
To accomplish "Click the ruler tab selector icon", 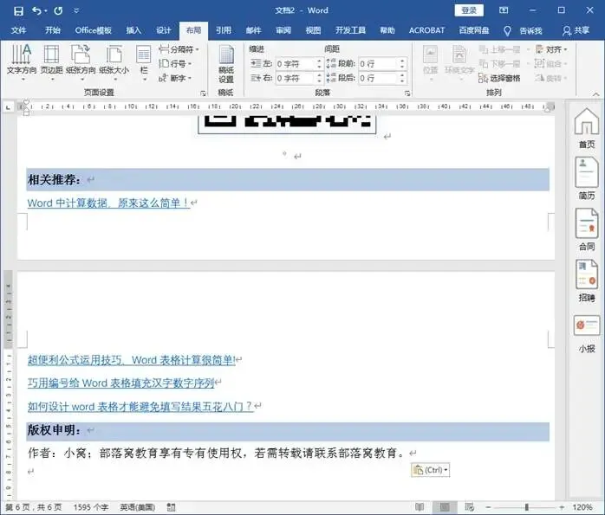I will (8, 107).
